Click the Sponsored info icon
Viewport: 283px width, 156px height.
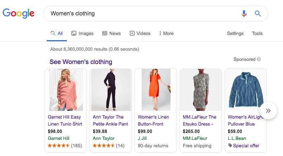(x=259, y=59)
